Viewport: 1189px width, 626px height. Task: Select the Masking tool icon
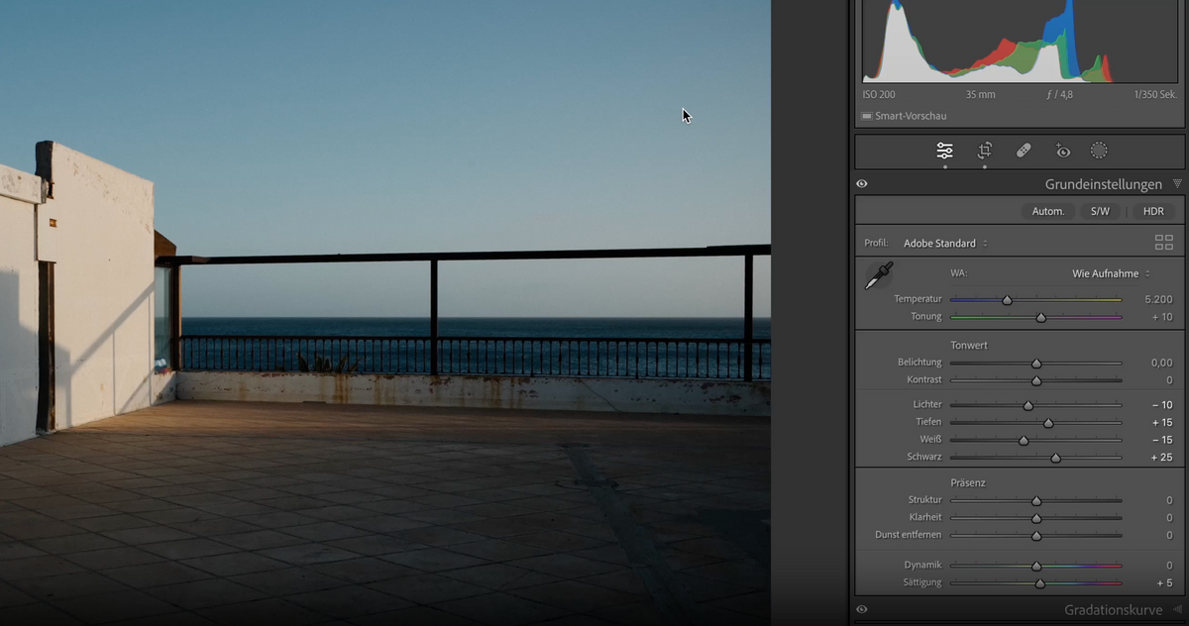pyautogui.click(x=1099, y=150)
